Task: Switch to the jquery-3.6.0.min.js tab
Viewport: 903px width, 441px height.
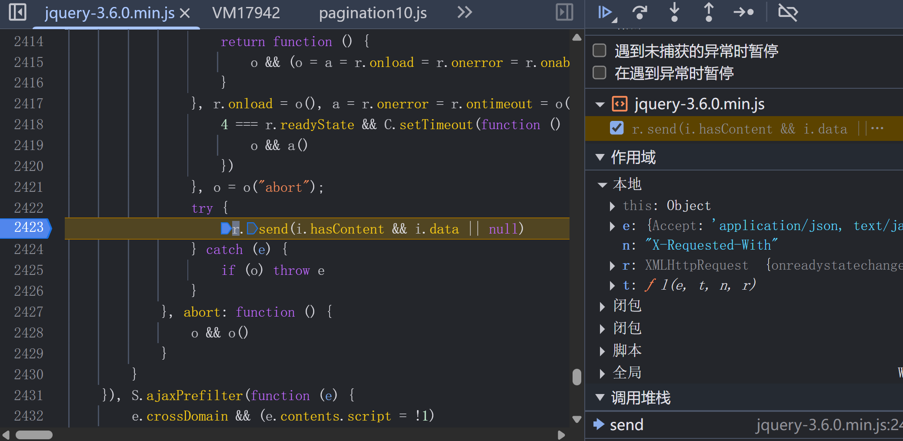Action: 110,13
